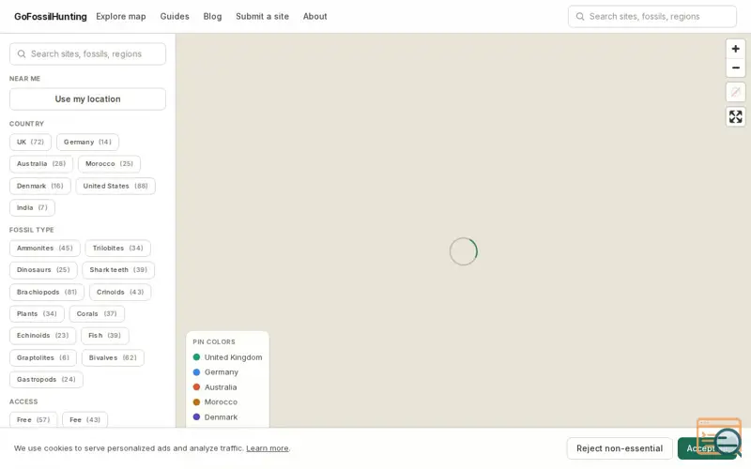This screenshot has width=751, height=469.
Task: Toggle the Australia country filter
Action: pyautogui.click(x=41, y=163)
